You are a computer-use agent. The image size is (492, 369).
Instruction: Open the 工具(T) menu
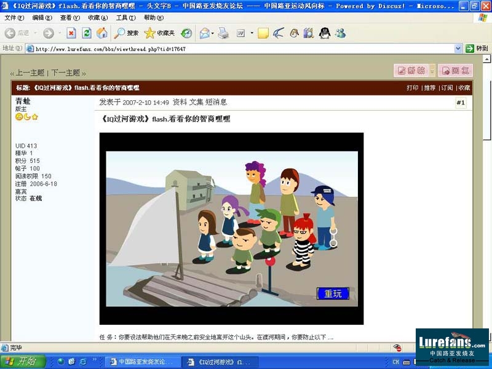(x=126, y=18)
